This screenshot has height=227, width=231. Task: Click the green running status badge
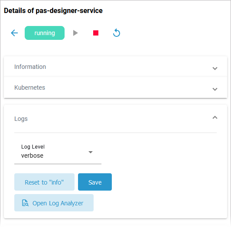(45, 33)
